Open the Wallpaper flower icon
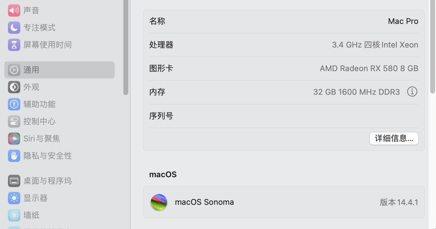Viewport: 436px width, 229px height. 14,215
